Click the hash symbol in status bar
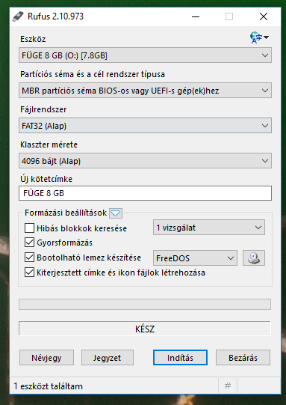Screen dimensions: 286x405 (x=228, y=386)
